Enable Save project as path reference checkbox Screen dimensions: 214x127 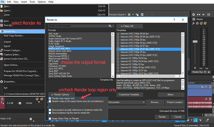click(x=50, y=110)
